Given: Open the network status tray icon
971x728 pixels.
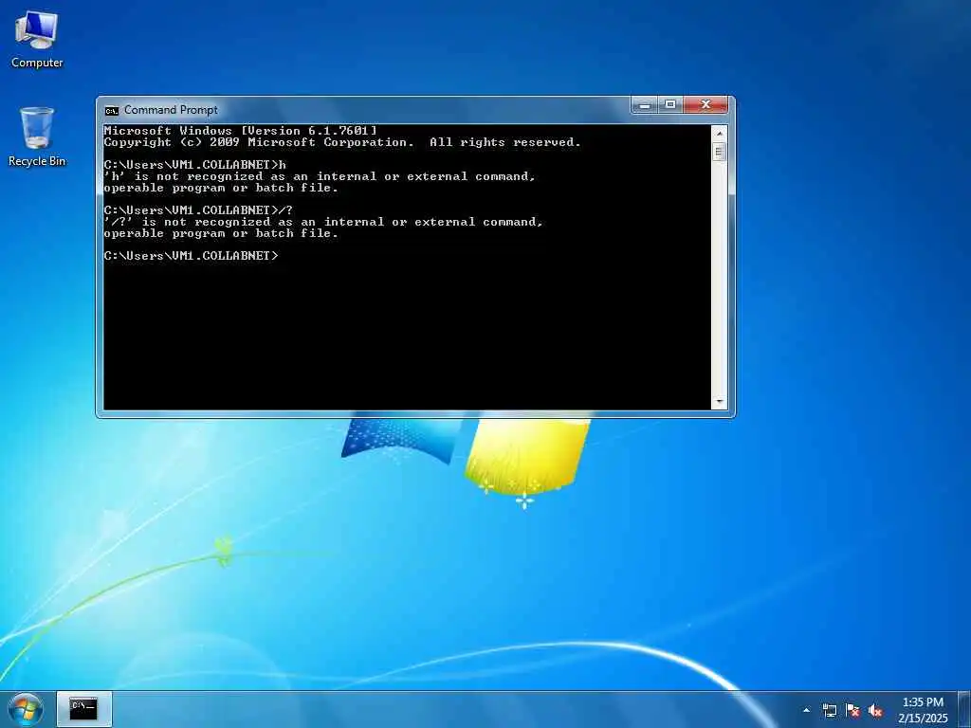Looking at the screenshot, I should tap(829, 711).
